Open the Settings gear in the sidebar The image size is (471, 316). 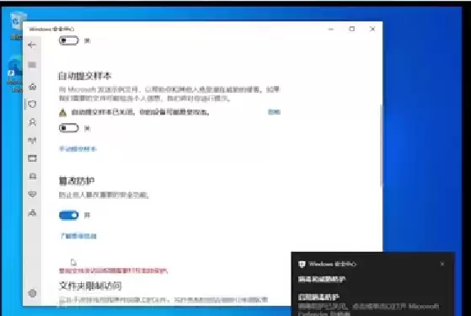[x=33, y=293]
